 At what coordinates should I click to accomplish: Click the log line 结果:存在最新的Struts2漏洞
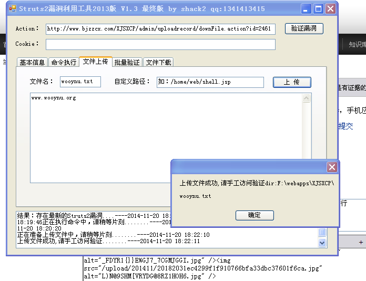coord(94,216)
